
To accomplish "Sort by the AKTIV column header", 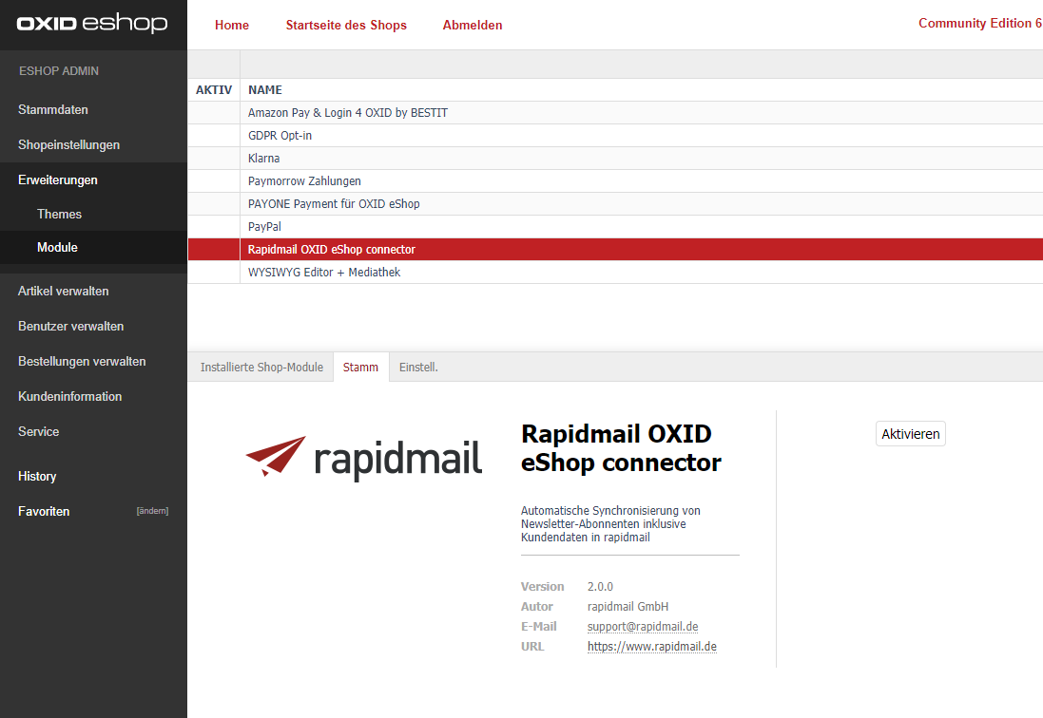I will point(214,89).
